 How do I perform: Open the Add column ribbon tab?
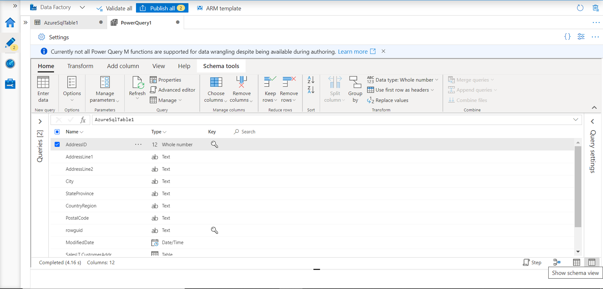pos(123,66)
